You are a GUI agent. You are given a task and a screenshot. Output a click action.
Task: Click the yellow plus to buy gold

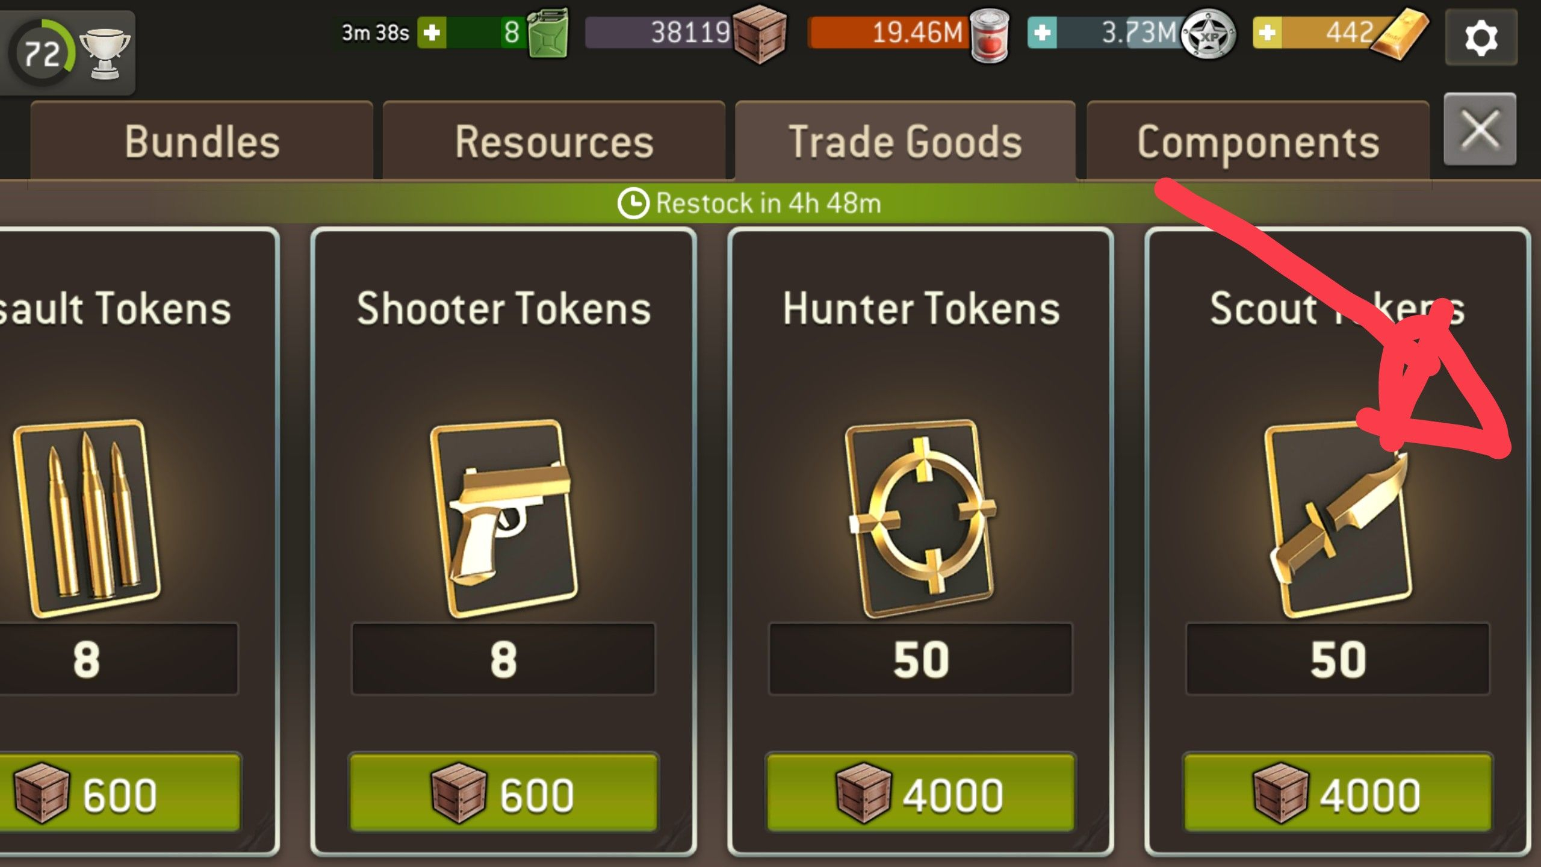[x=1267, y=33]
